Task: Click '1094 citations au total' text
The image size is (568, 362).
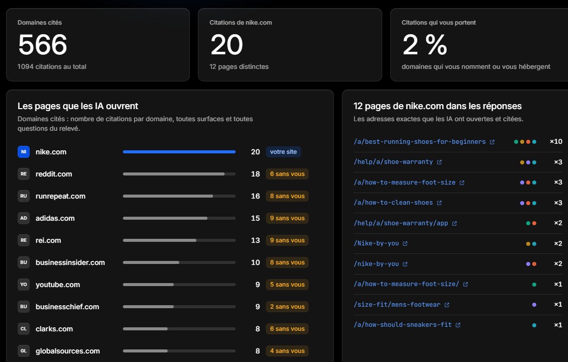Action: coord(52,66)
